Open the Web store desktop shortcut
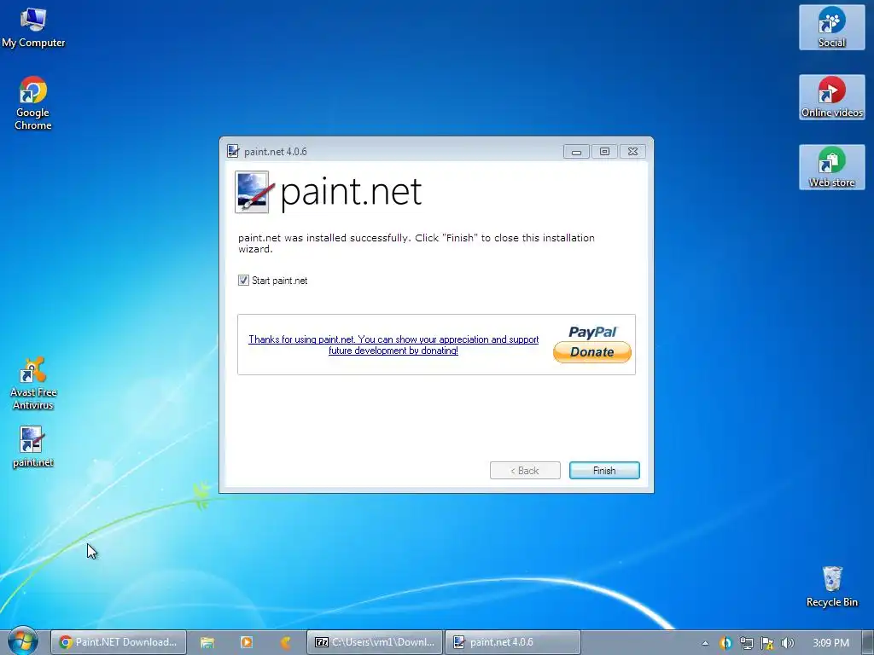Viewport: 874px width, 655px height. click(831, 167)
